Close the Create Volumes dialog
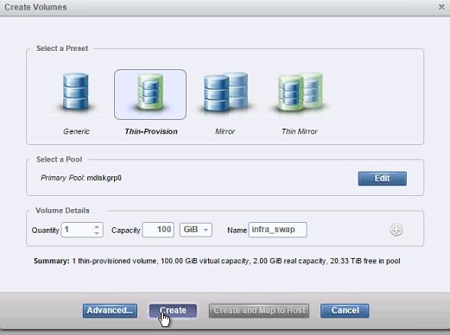This screenshot has height=335, width=450. coord(441,7)
